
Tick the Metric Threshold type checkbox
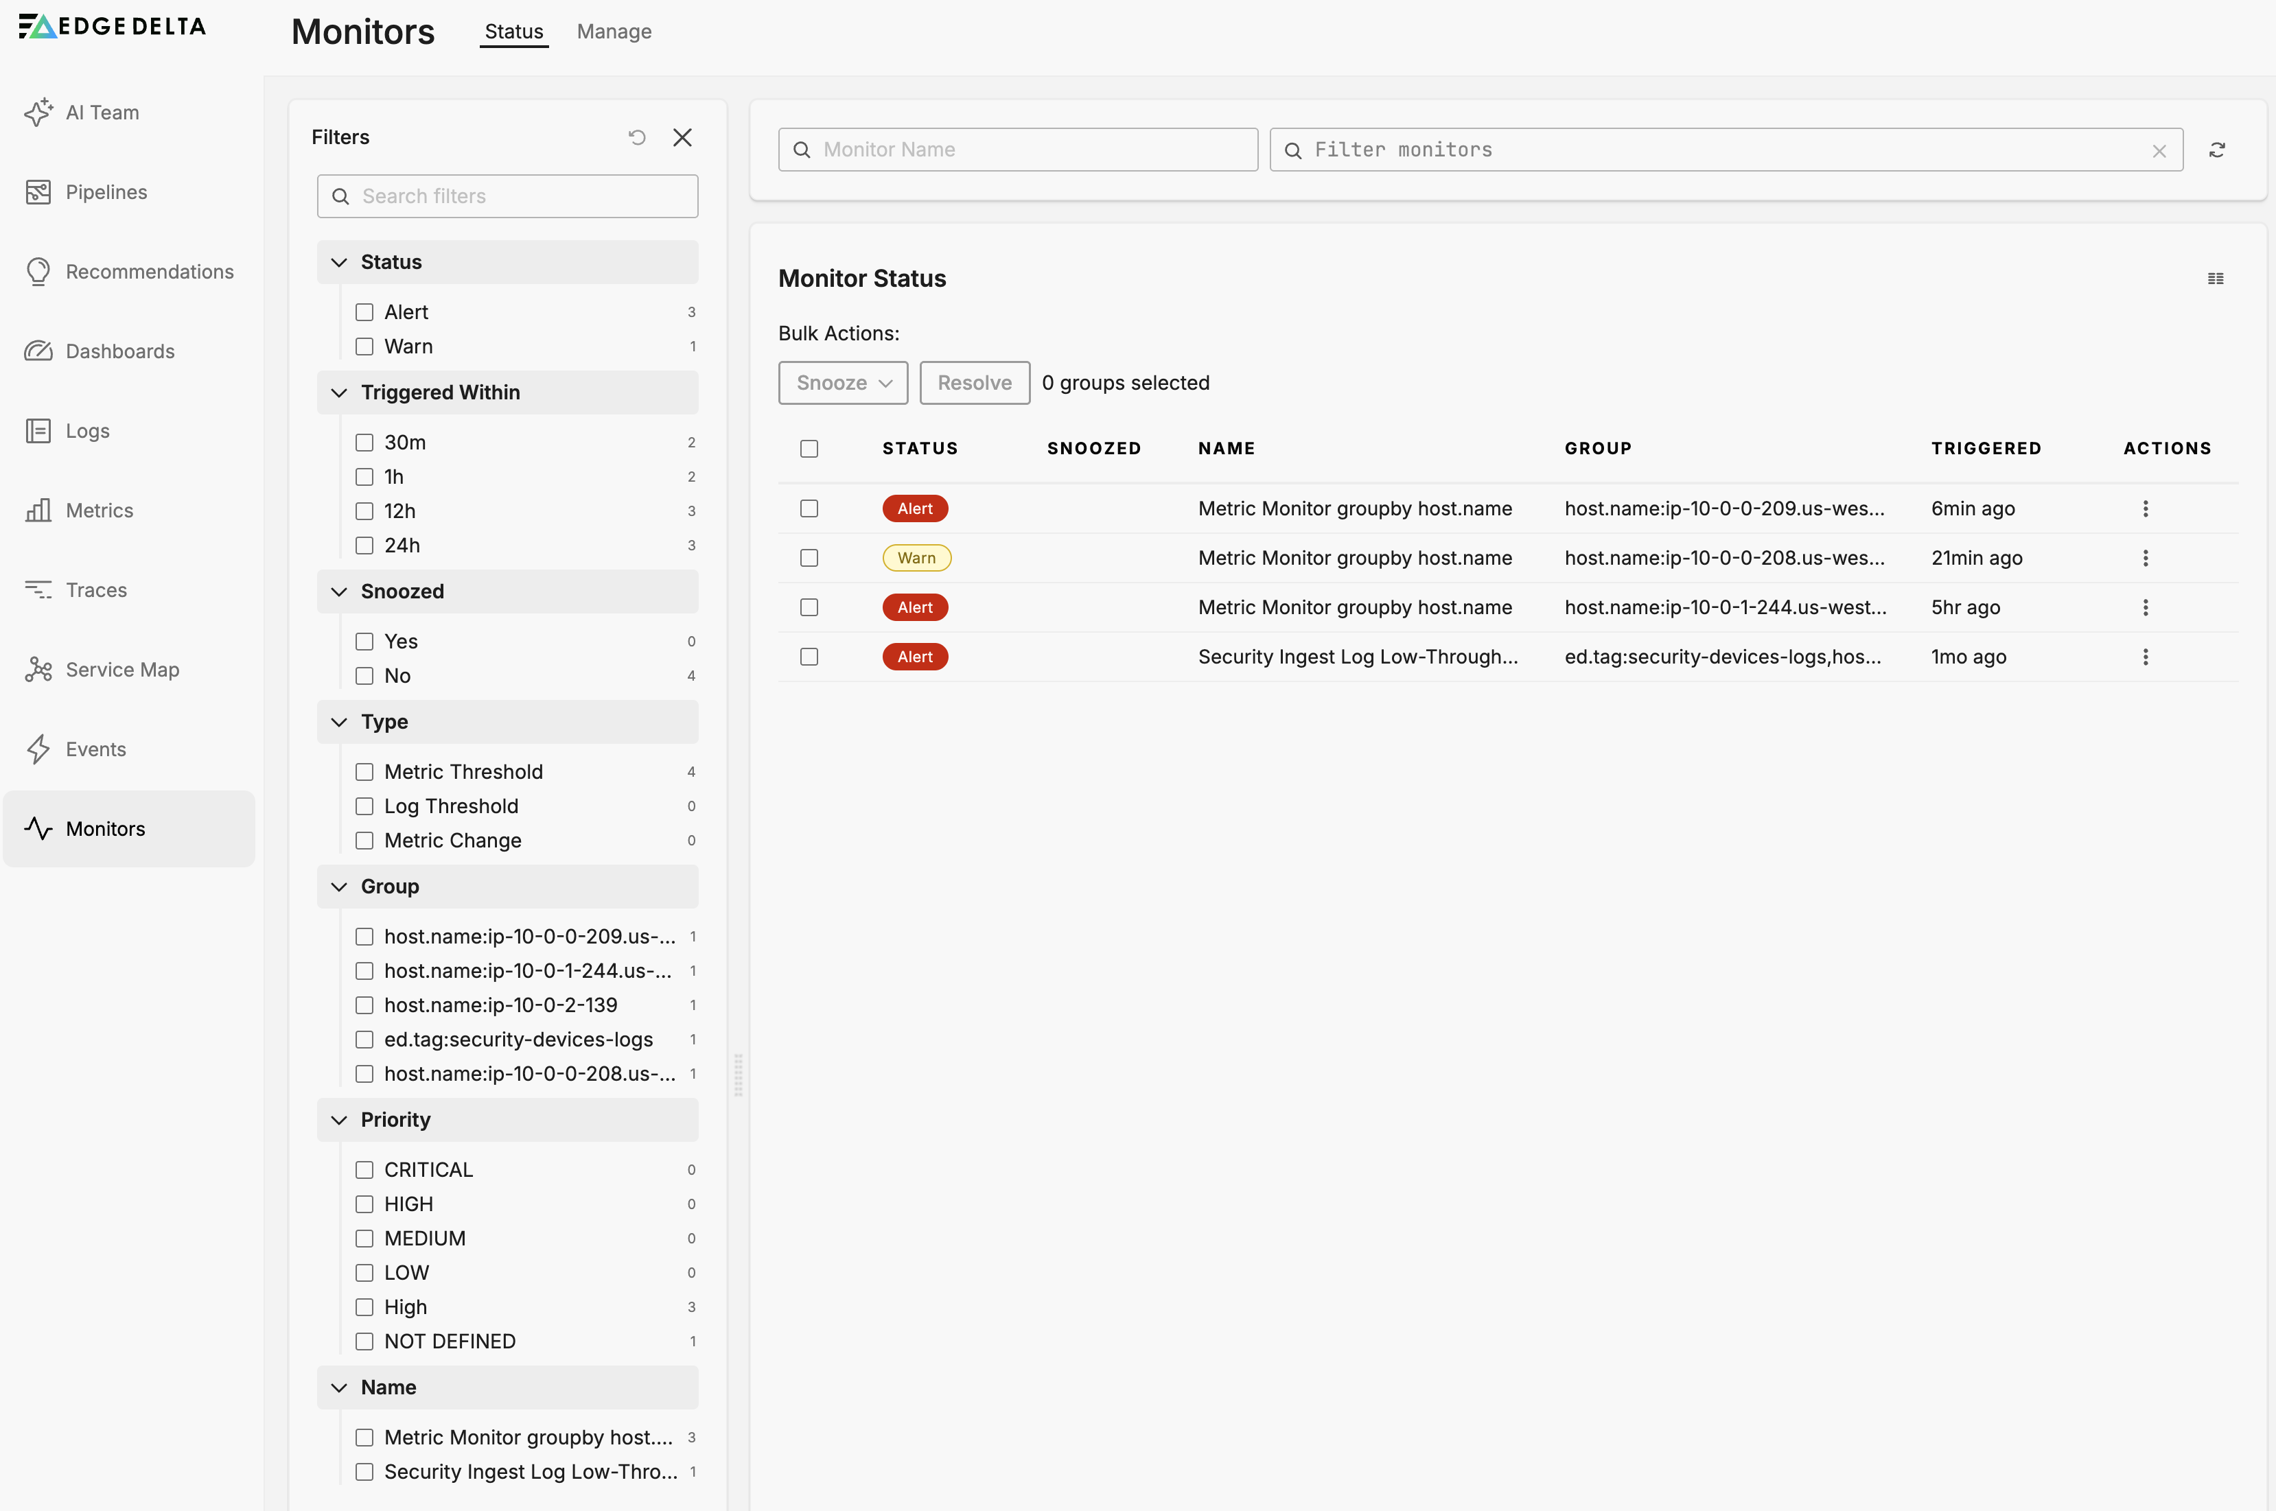coord(364,772)
